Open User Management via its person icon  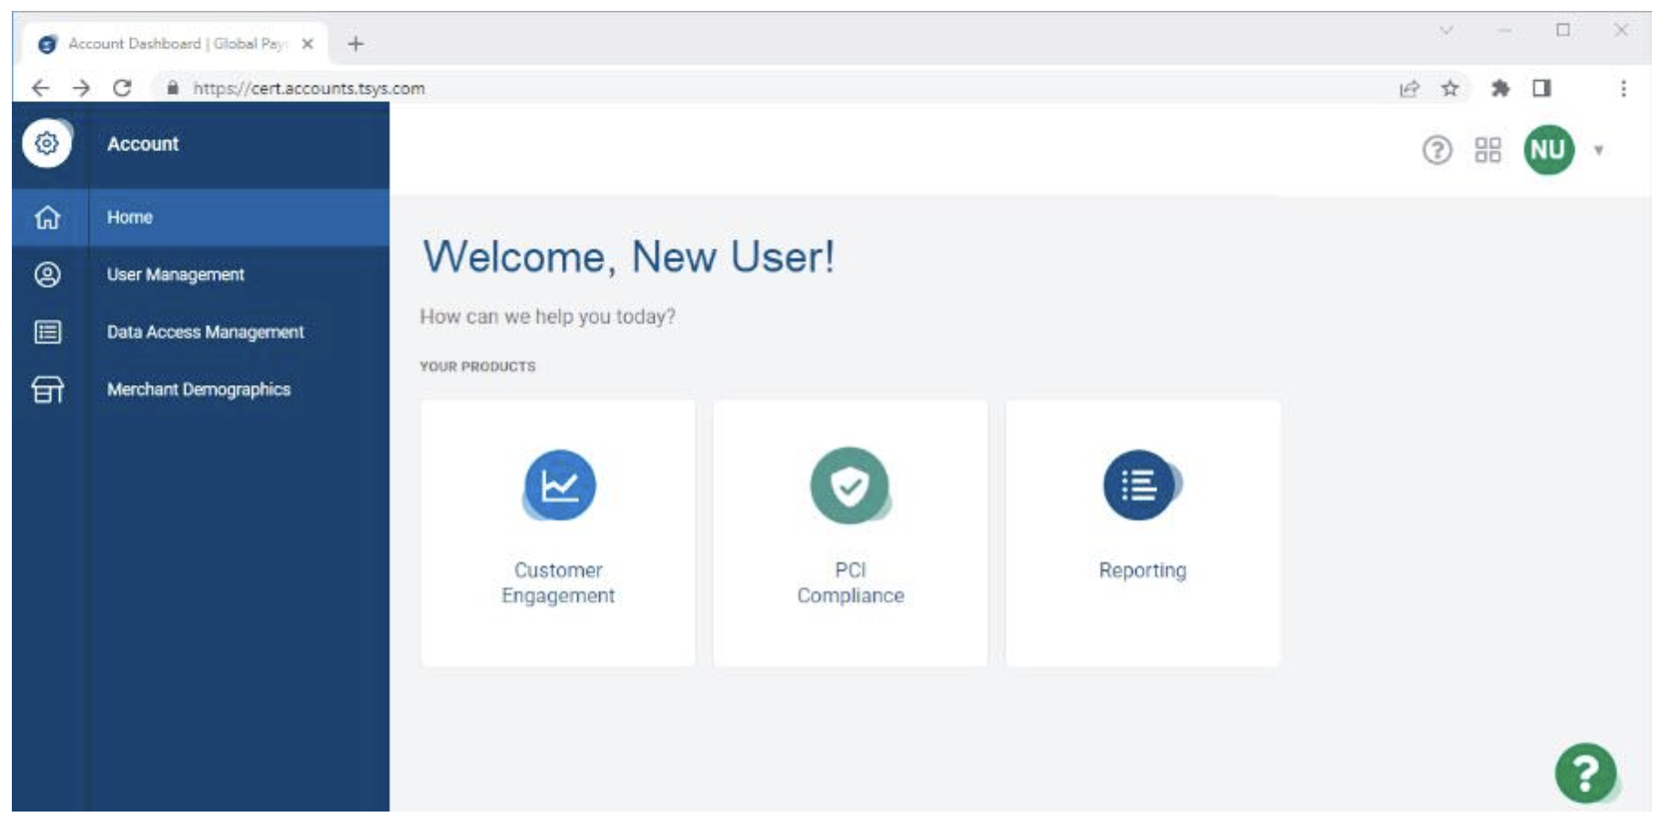coord(47,275)
